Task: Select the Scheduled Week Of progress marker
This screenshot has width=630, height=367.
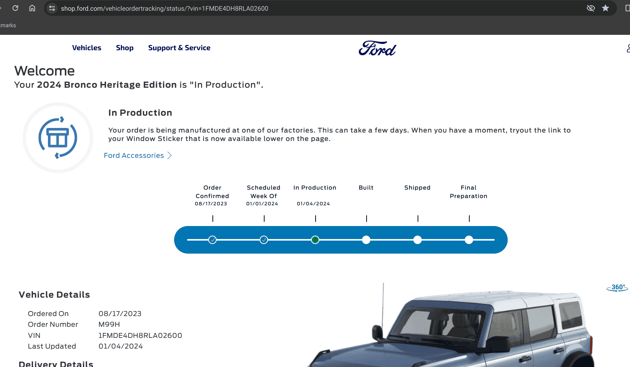Action: 264,240
